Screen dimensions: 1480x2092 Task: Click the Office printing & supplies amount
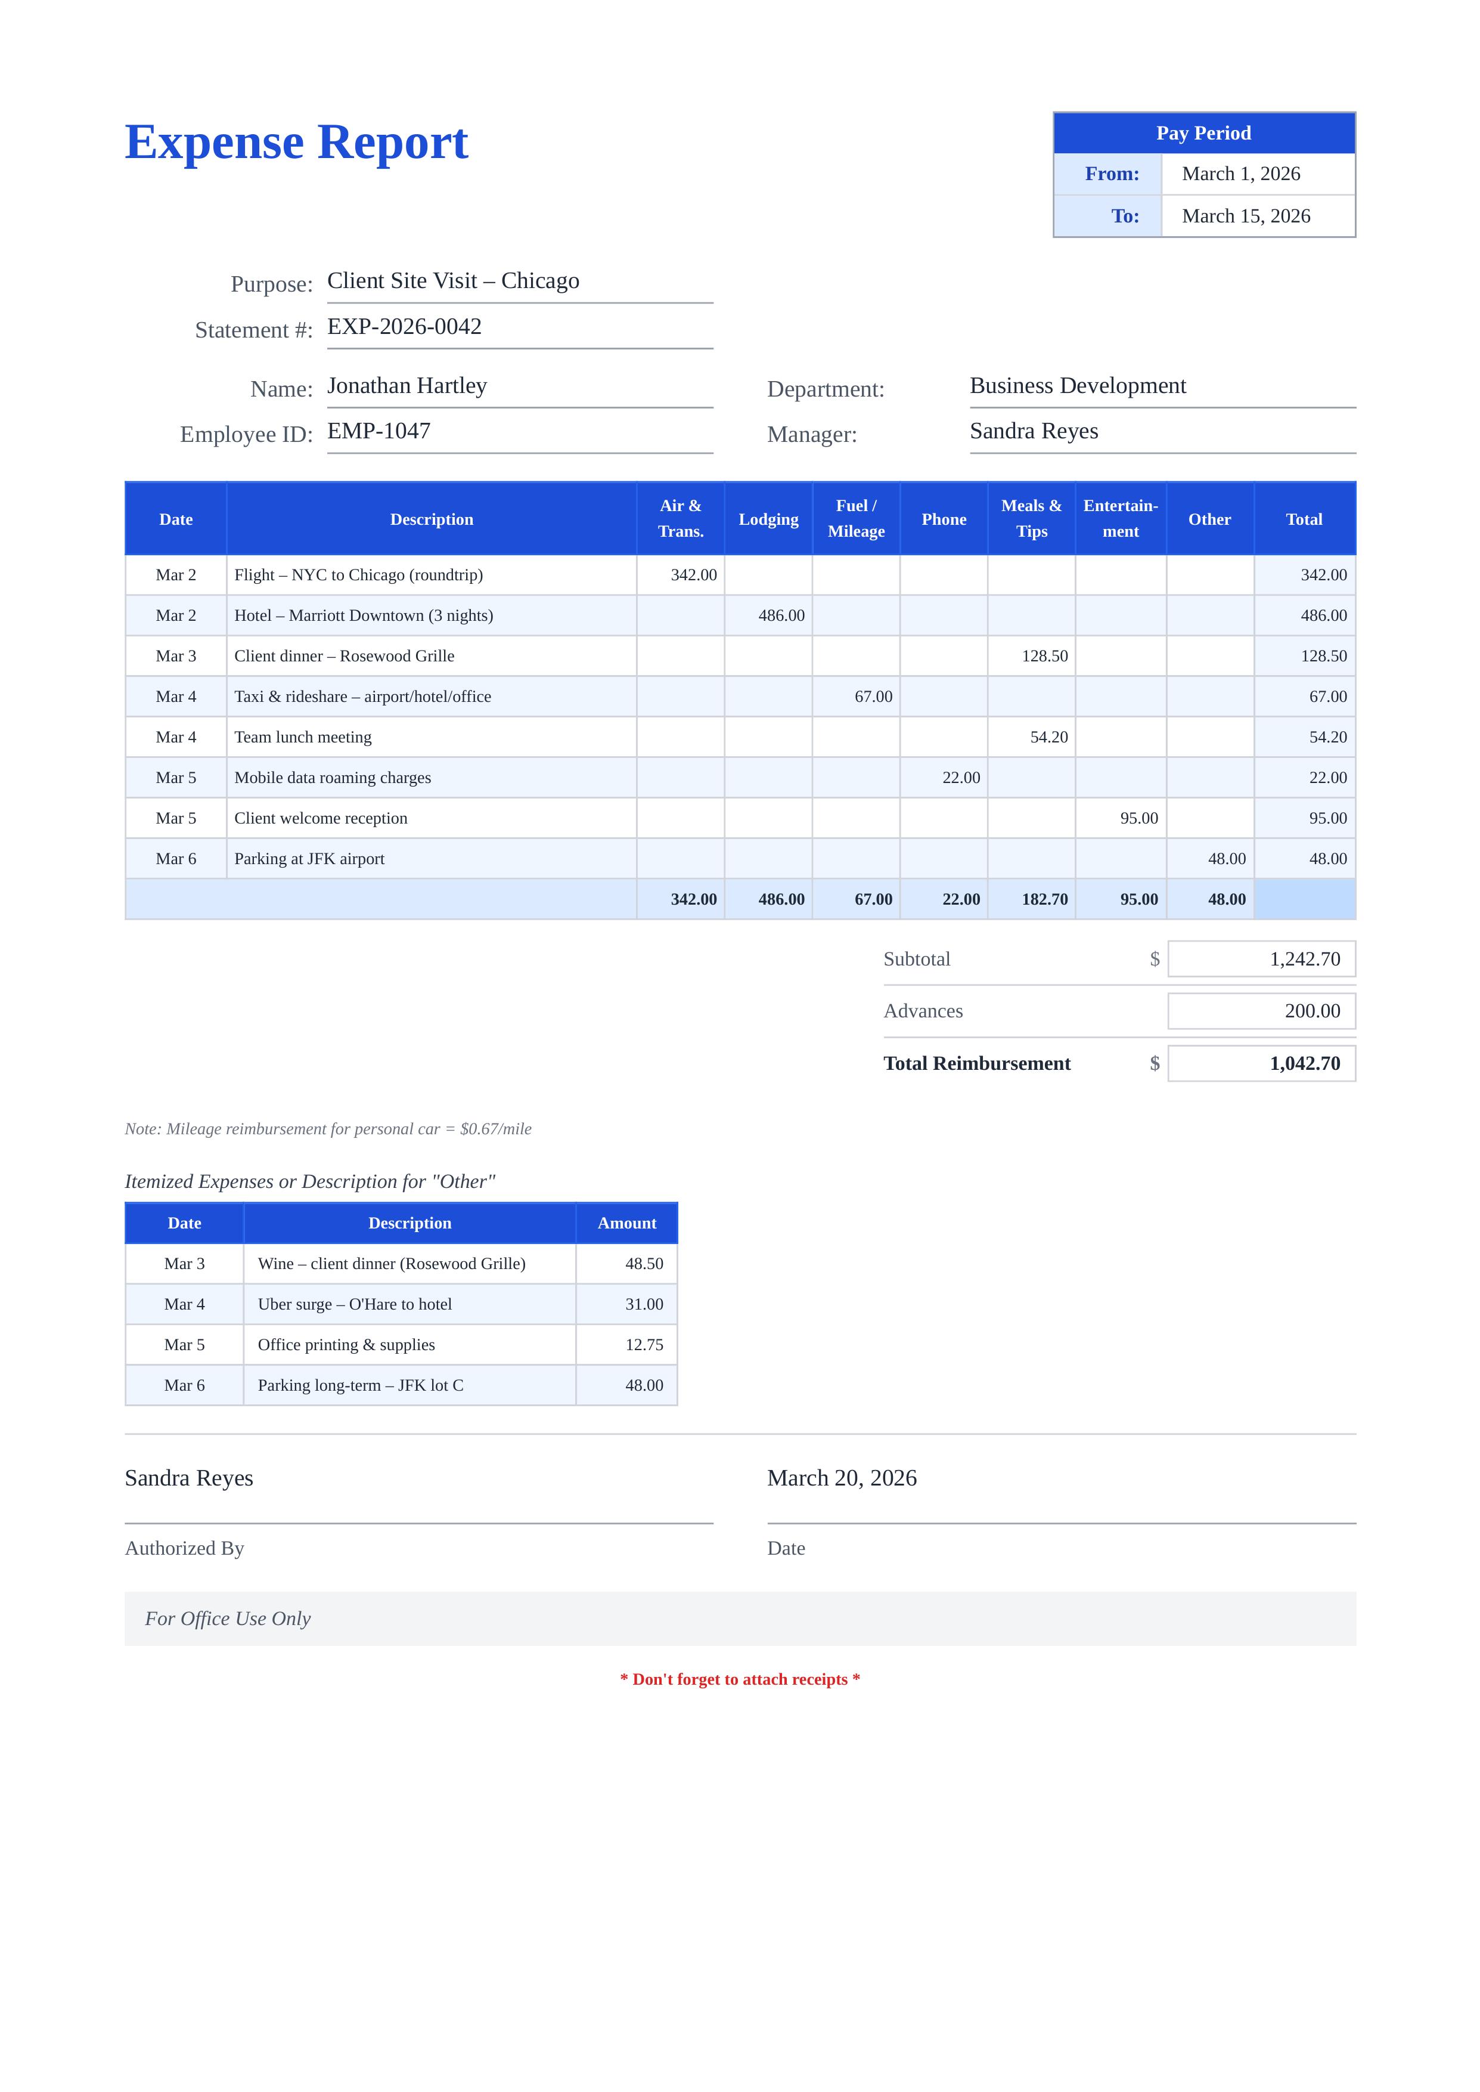pyautogui.click(x=643, y=1345)
